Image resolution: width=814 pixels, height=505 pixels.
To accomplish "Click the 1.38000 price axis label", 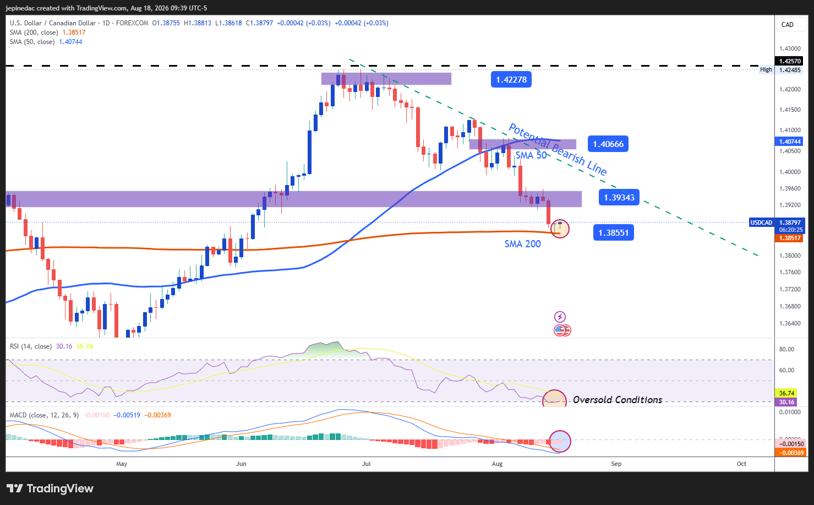I will click(x=790, y=256).
